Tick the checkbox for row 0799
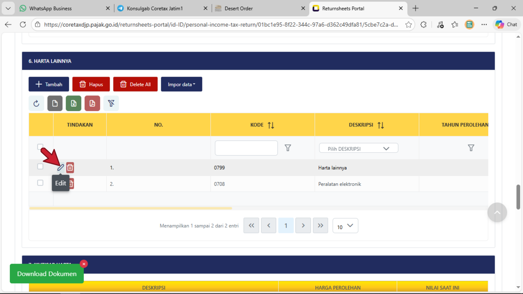Viewport: 523px width, 294px height. tap(40, 167)
